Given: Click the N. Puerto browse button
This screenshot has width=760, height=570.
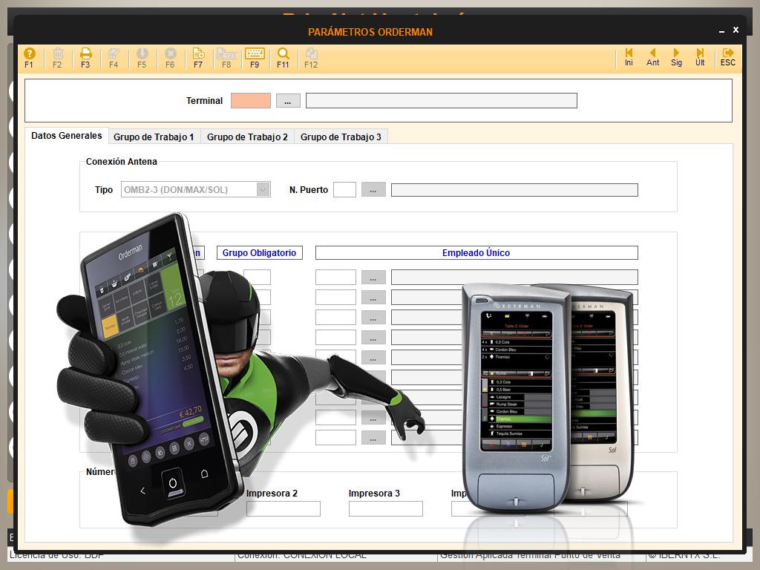Looking at the screenshot, I should [x=373, y=190].
